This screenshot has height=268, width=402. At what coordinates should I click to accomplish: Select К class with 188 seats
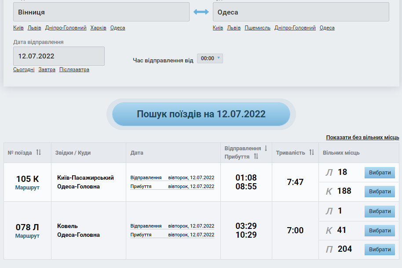click(x=380, y=192)
